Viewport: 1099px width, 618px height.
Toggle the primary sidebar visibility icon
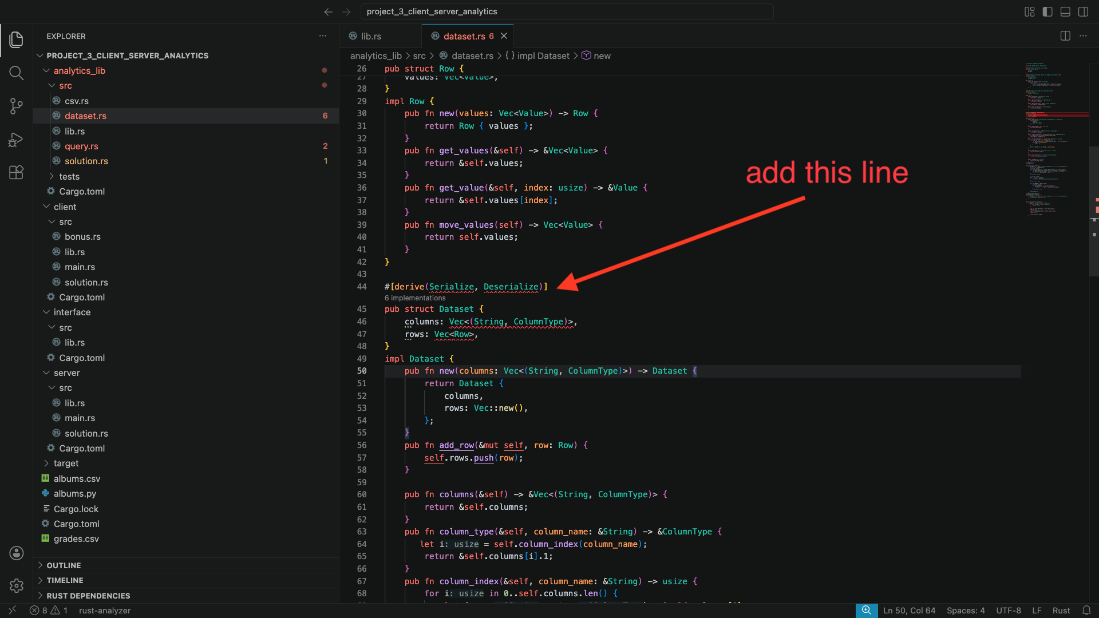(x=1047, y=11)
